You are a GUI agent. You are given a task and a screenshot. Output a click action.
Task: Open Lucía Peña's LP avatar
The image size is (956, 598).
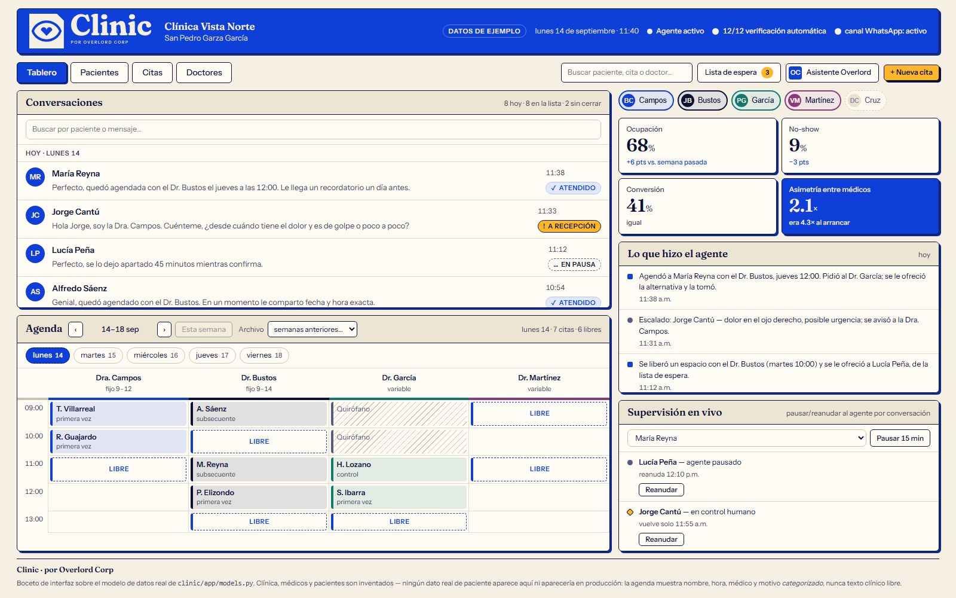[x=35, y=254]
